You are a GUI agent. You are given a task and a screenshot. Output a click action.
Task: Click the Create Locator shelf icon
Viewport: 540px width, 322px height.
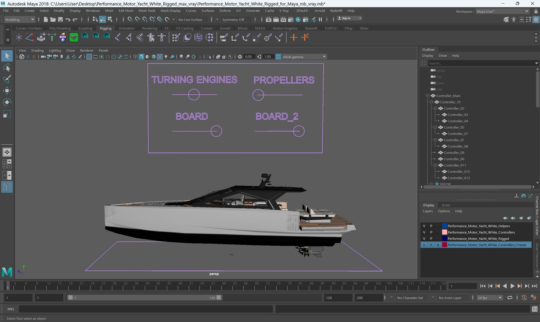pos(19,37)
